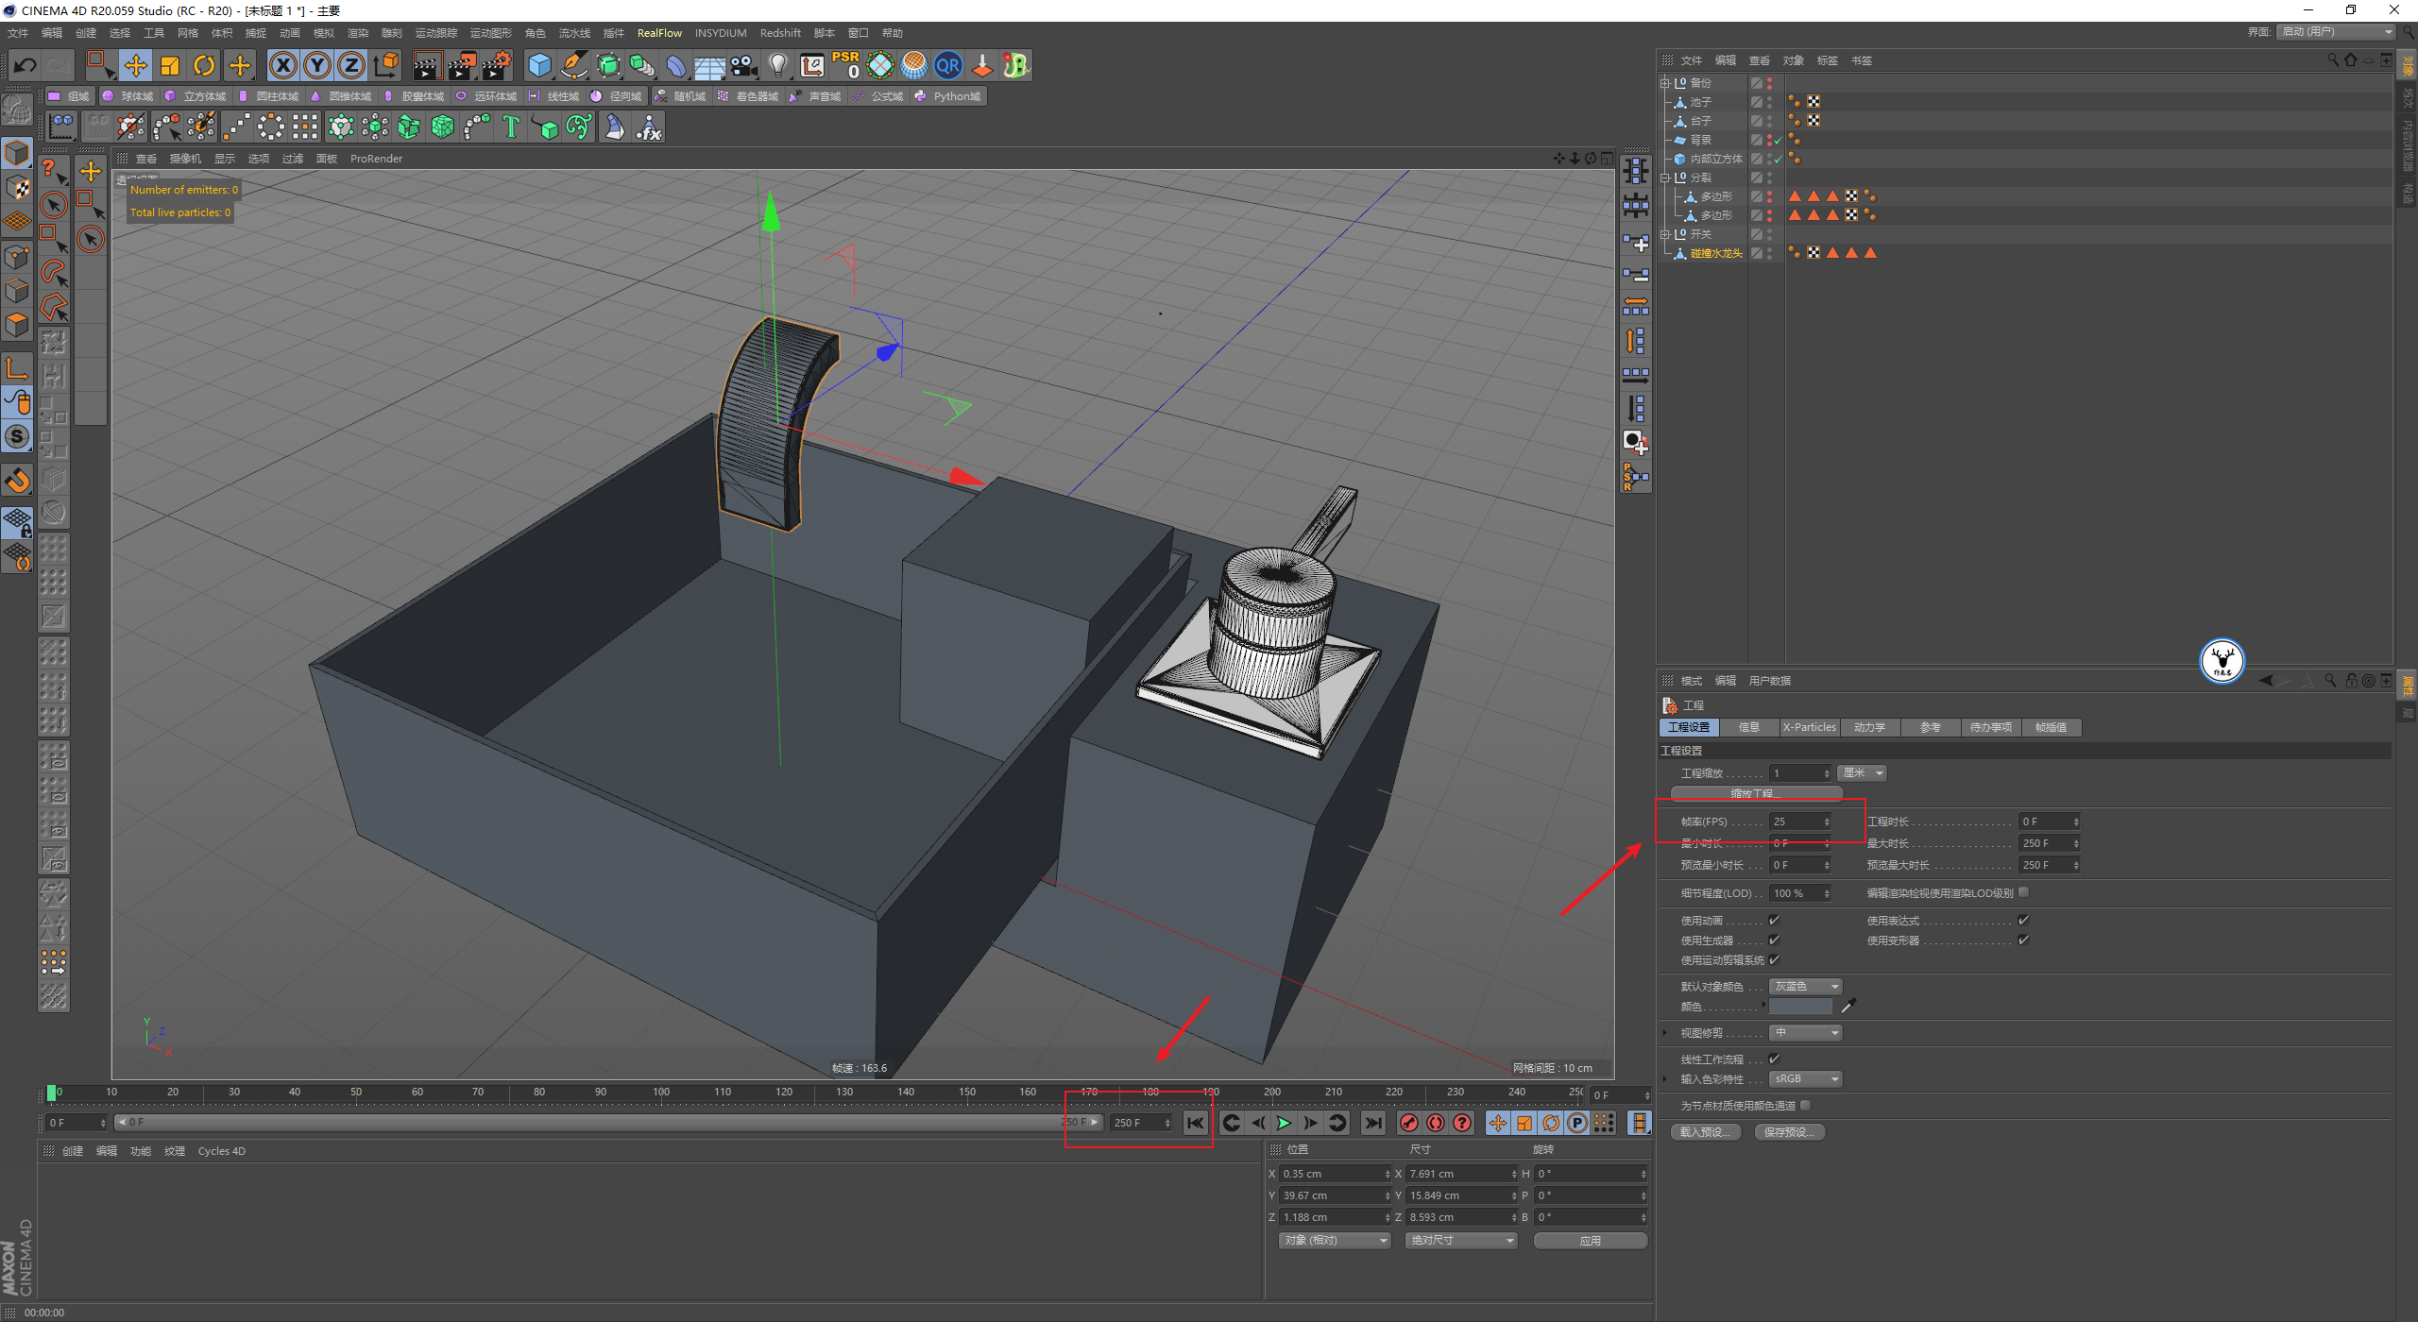Click the 缩放工程 button

coord(1756,793)
